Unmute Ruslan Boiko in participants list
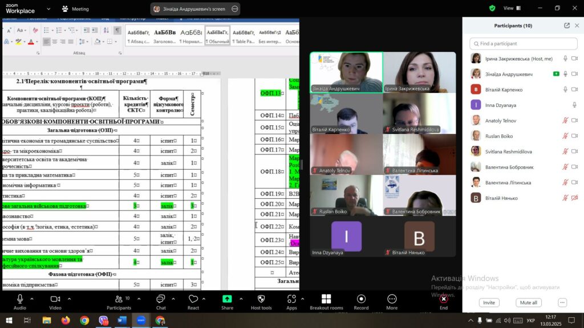The image size is (584, 328). pyautogui.click(x=565, y=136)
